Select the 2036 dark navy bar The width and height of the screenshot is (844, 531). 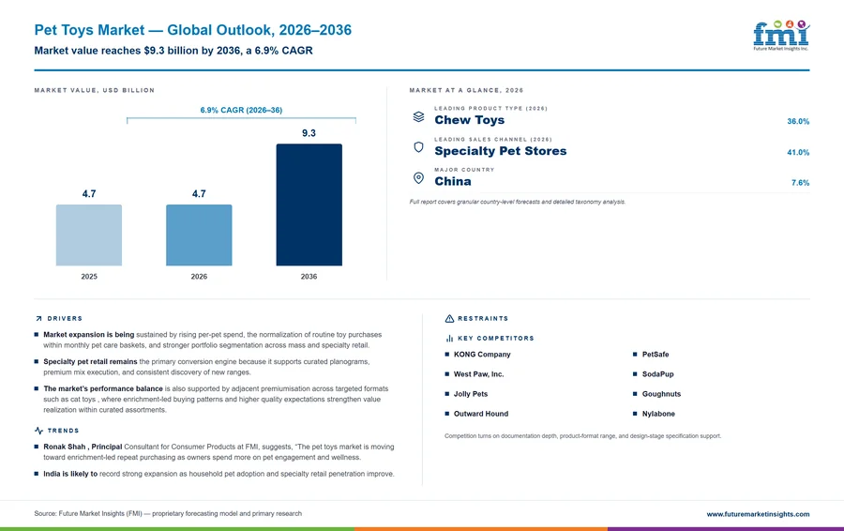click(309, 205)
